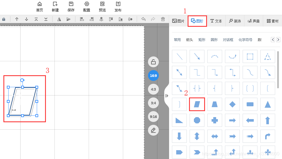Select the 常用 shape category
This screenshot has width=282, height=159.
coord(177,40)
